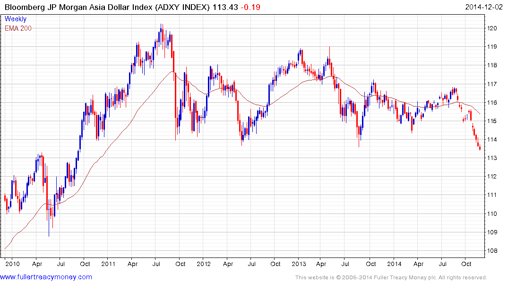Click the y-axis label '112'

click(492, 177)
